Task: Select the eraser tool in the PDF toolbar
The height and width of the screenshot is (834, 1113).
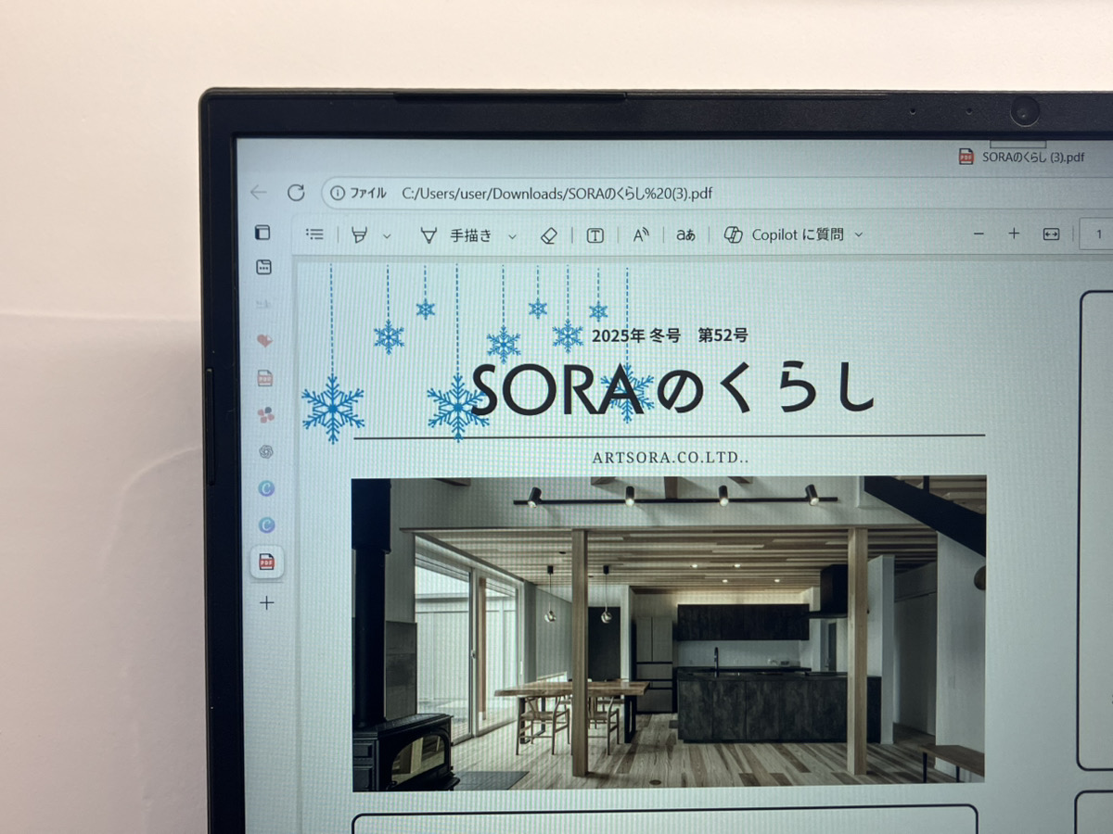Action: pyautogui.click(x=548, y=234)
